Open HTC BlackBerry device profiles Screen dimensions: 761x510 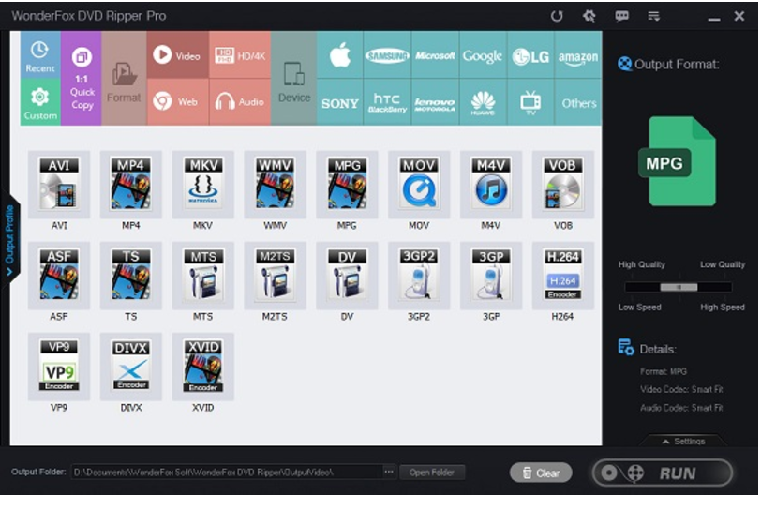pos(387,102)
